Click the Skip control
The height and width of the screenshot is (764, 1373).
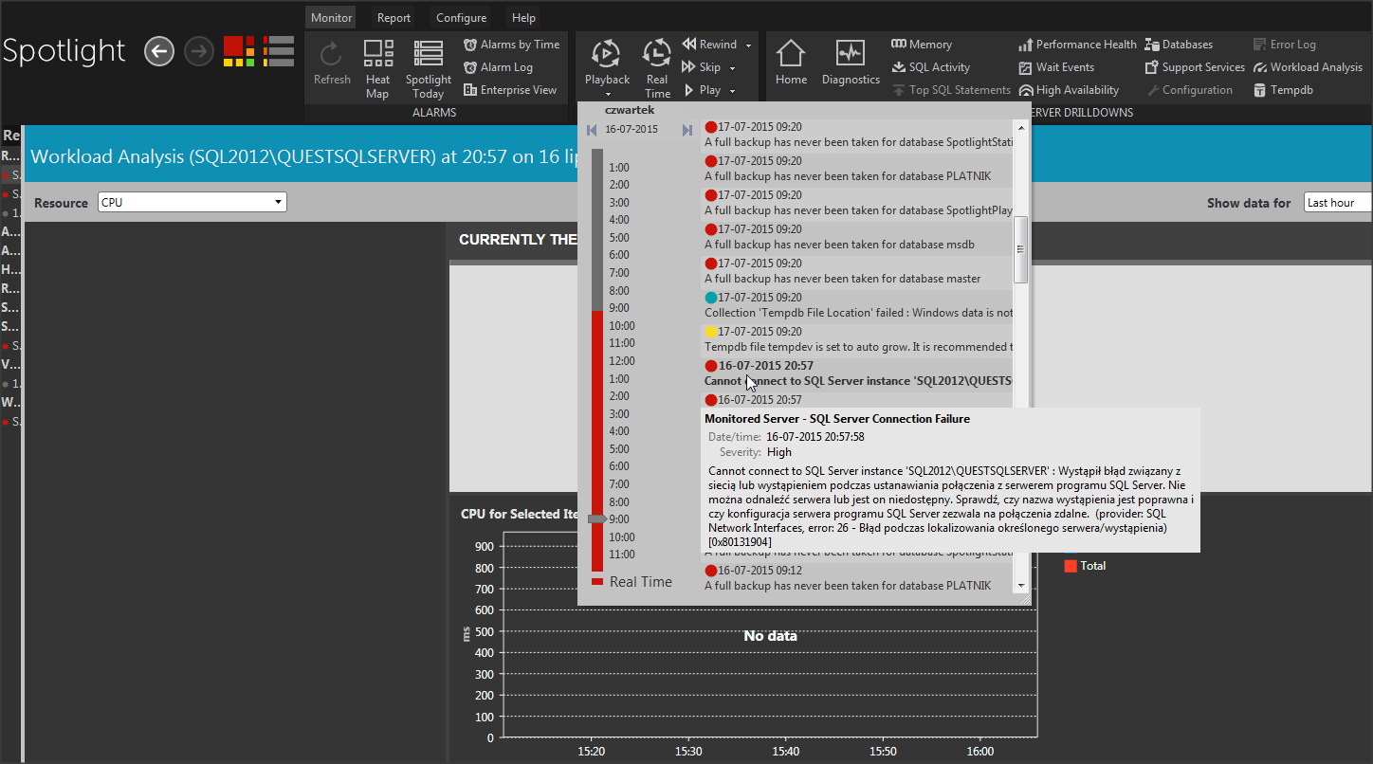pyautogui.click(x=702, y=67)
